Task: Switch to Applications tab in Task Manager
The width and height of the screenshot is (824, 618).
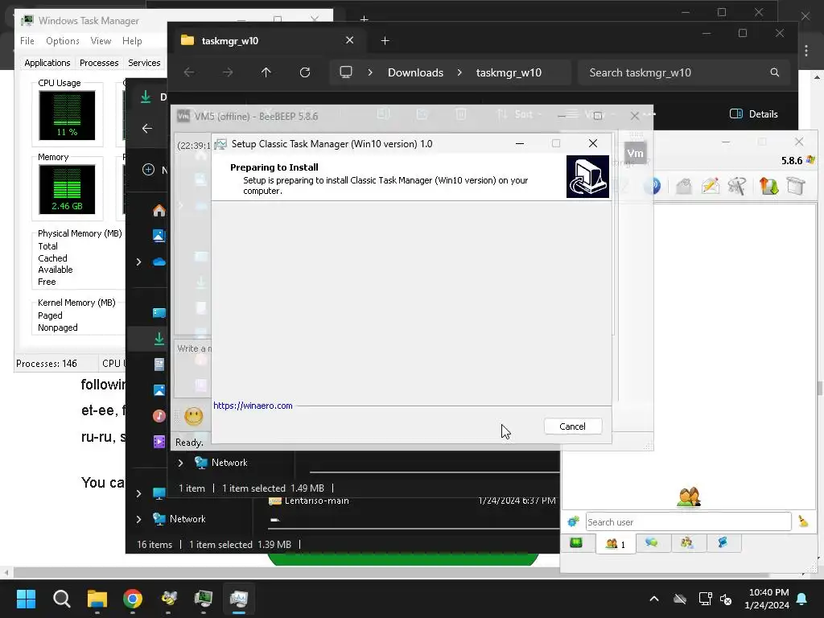Action: point(47,63)
